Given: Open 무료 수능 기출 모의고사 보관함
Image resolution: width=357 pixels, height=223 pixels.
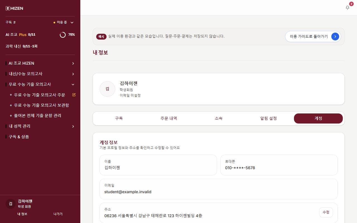Looking at the screenshot, I should click(42, 105).
